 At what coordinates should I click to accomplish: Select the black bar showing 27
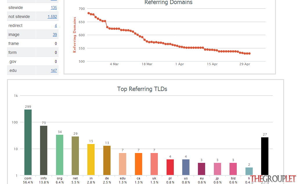coord(265,156)
